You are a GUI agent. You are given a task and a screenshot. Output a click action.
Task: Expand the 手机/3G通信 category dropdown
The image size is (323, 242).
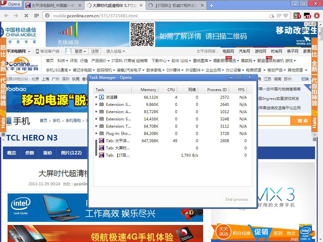58,70
